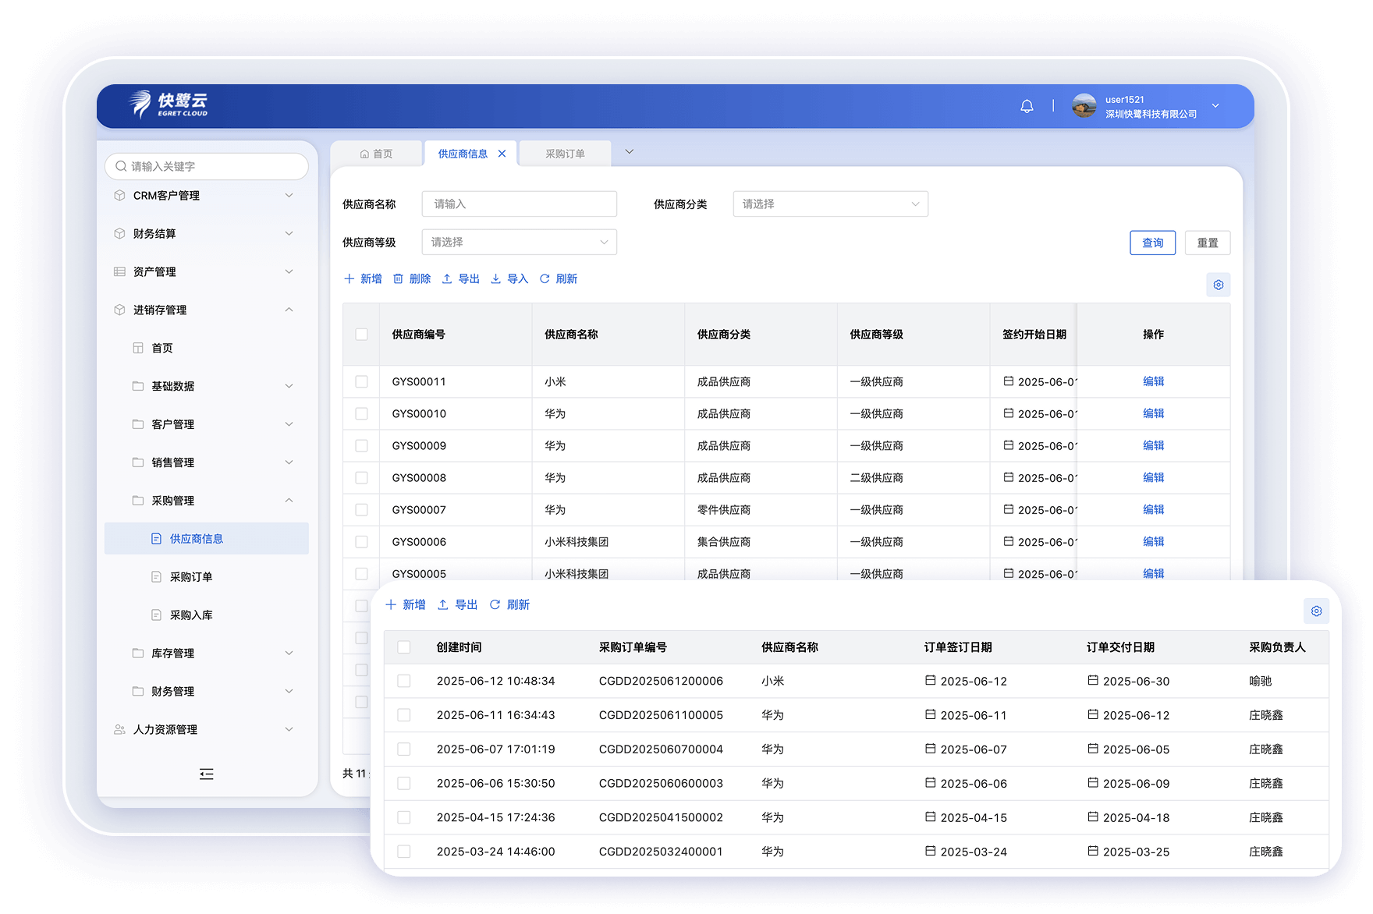Viewport: 1373px width, 914px height.
Task: Select 采购入库 in the sidebar
Action: tap(191, 615)
